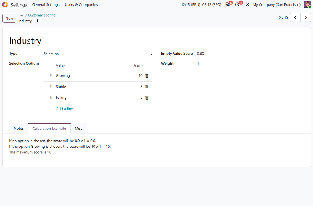Click the Score column header
Viewport: 313px width, 206px height.
click(x=138, y=65)
